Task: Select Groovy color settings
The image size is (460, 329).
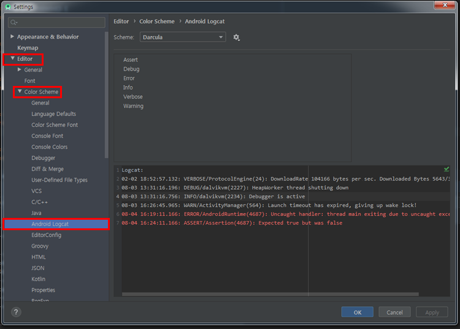Action: (x=40, y=246)
